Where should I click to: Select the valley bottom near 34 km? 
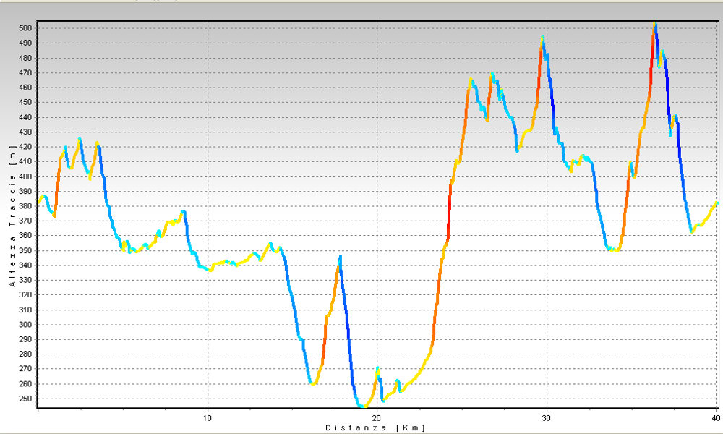(x=615, y=250)
